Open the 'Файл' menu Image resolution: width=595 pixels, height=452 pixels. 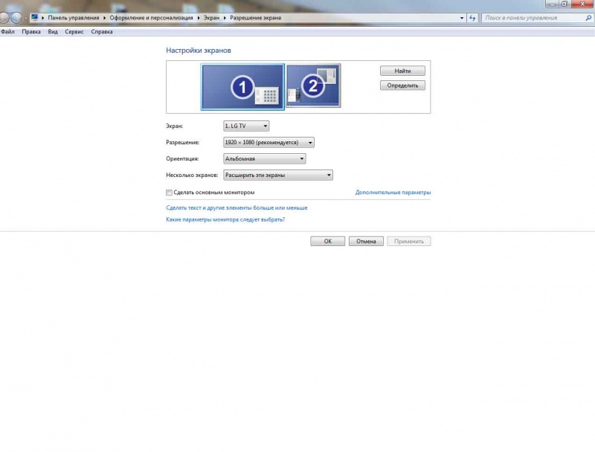tap(8, 32)
